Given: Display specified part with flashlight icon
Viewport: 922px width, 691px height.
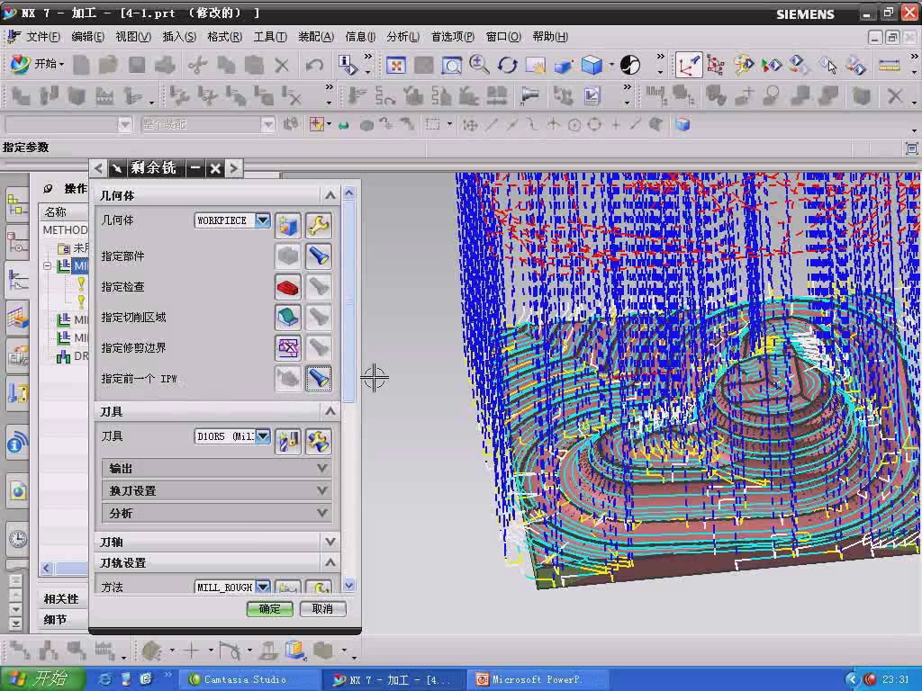Looking at the screenshot, I should (318, 256).
